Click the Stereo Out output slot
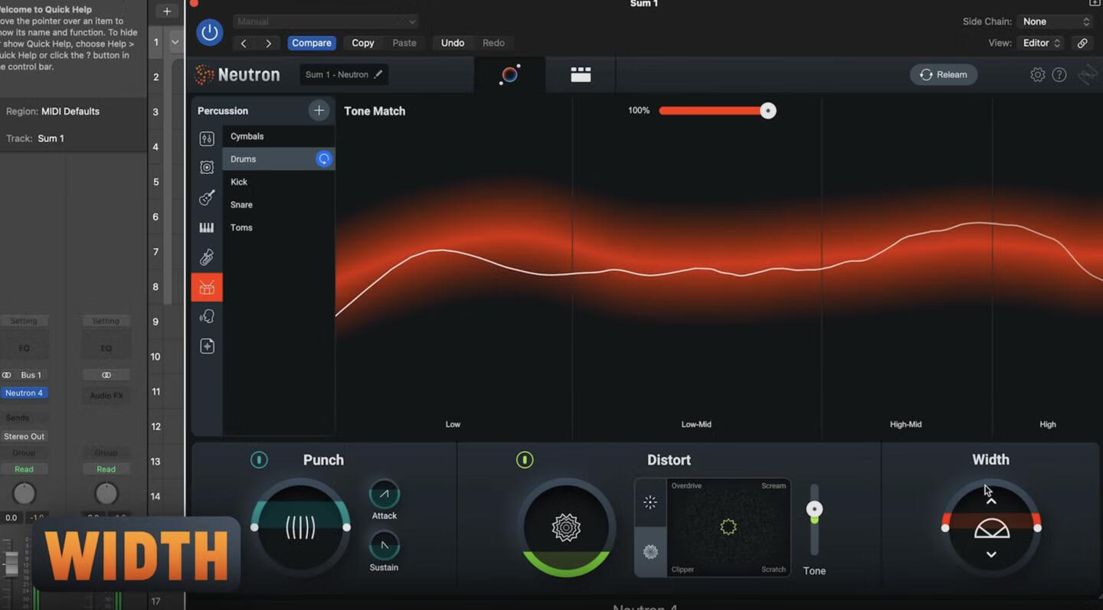This screenshot has width=1103, height=610. pyautogui.click(x=24, y=436)
